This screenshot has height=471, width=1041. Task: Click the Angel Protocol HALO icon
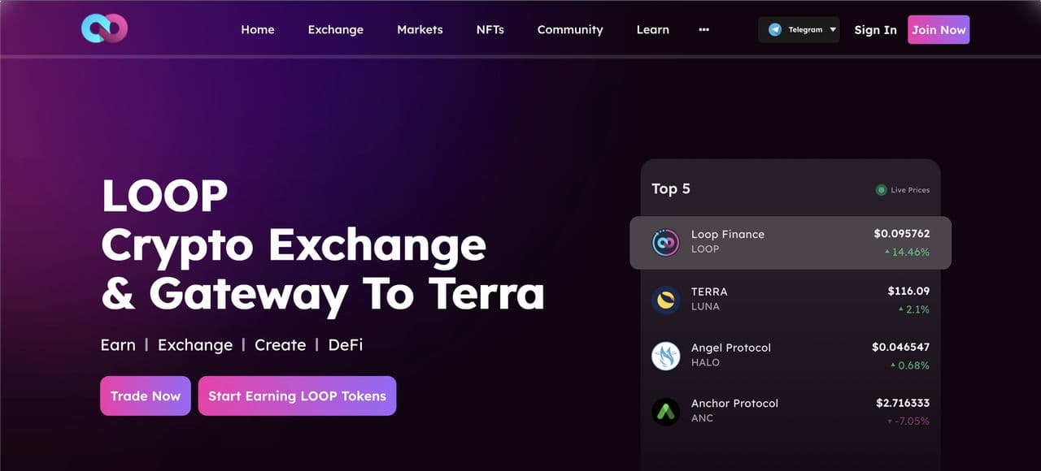[665, 356]
